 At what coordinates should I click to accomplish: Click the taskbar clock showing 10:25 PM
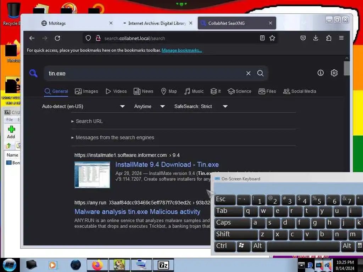345,265
